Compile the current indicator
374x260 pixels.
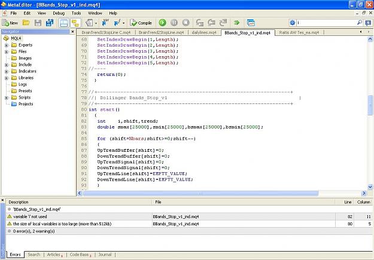(x=141, y=23)
